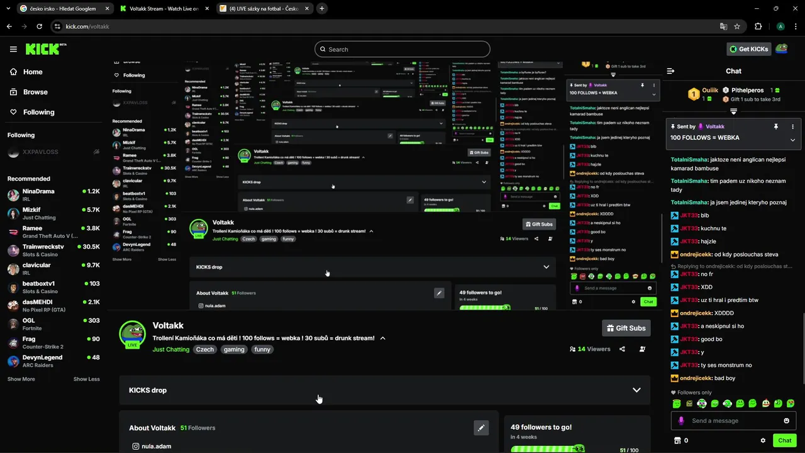Screen dimensions: 805x453
Task: Collapse the chat panel
Action: (x=670, y=71)
